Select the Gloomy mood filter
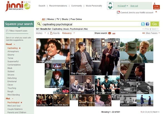 [x=11, y=55]
